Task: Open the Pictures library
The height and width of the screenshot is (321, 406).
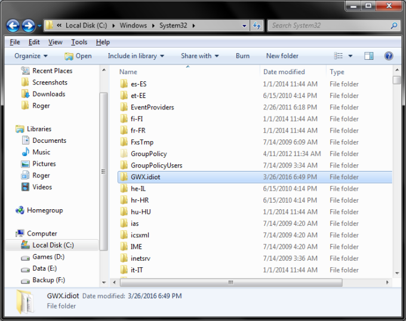Action: pos(39,164)
